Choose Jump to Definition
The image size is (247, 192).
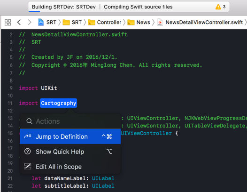click(70, 136)
